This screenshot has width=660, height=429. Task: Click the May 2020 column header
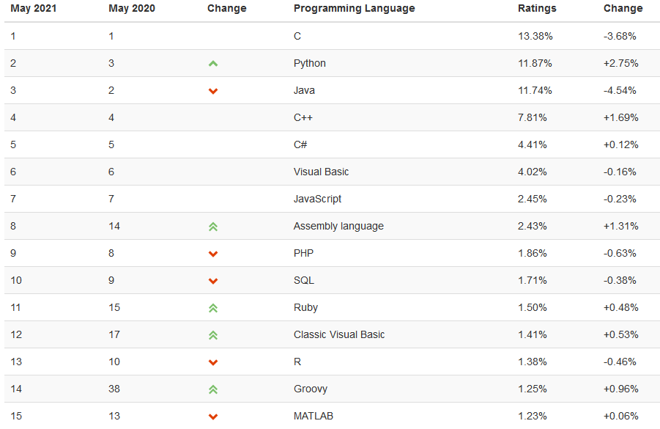click(132, 8)
